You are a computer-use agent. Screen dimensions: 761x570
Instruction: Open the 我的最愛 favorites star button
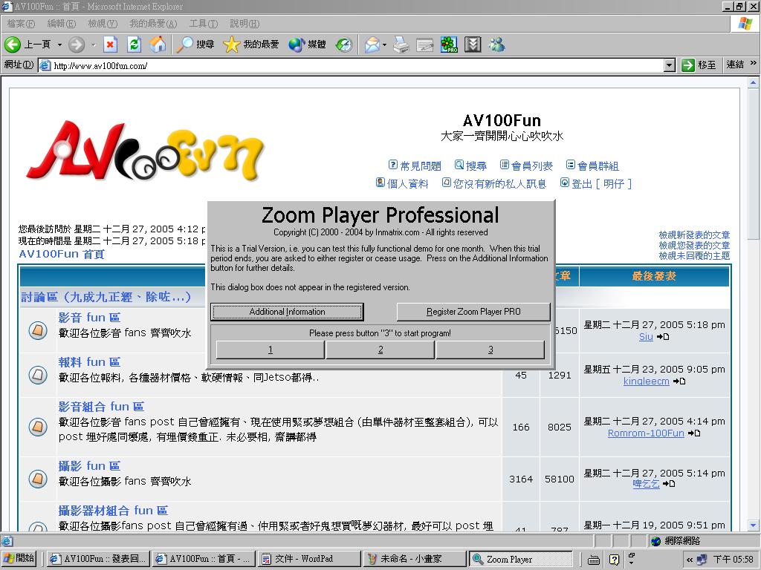pyautogui.click(x=251, y=45)
